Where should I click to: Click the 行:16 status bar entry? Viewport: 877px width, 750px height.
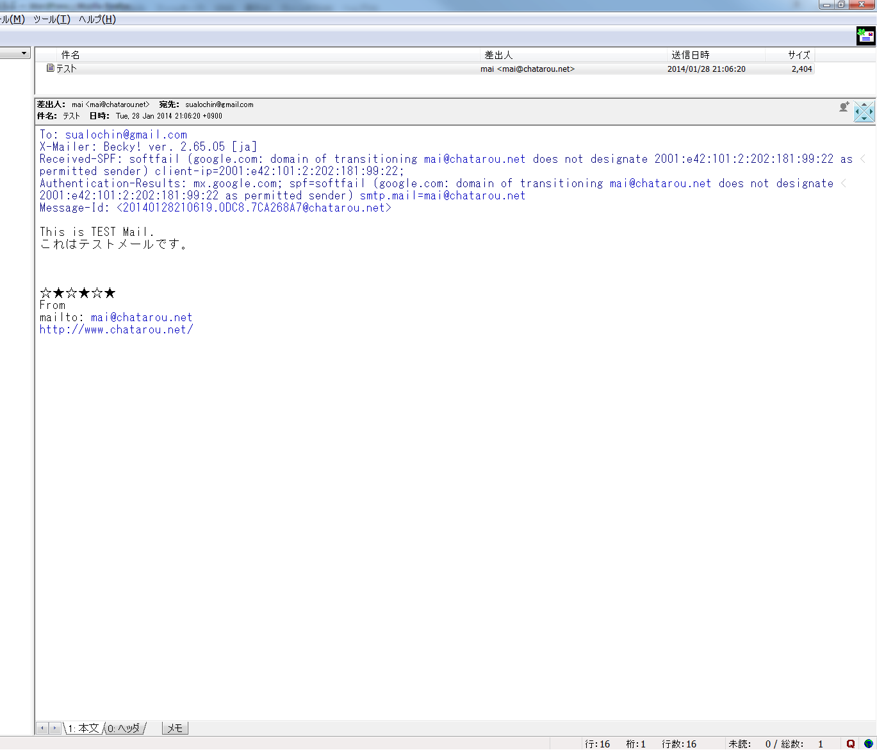tap(597, 744)
